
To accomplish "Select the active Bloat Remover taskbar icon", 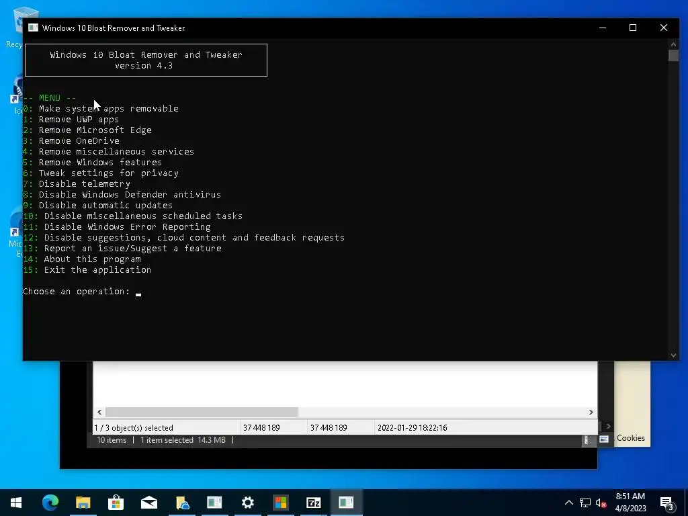I will click(346, 503).
